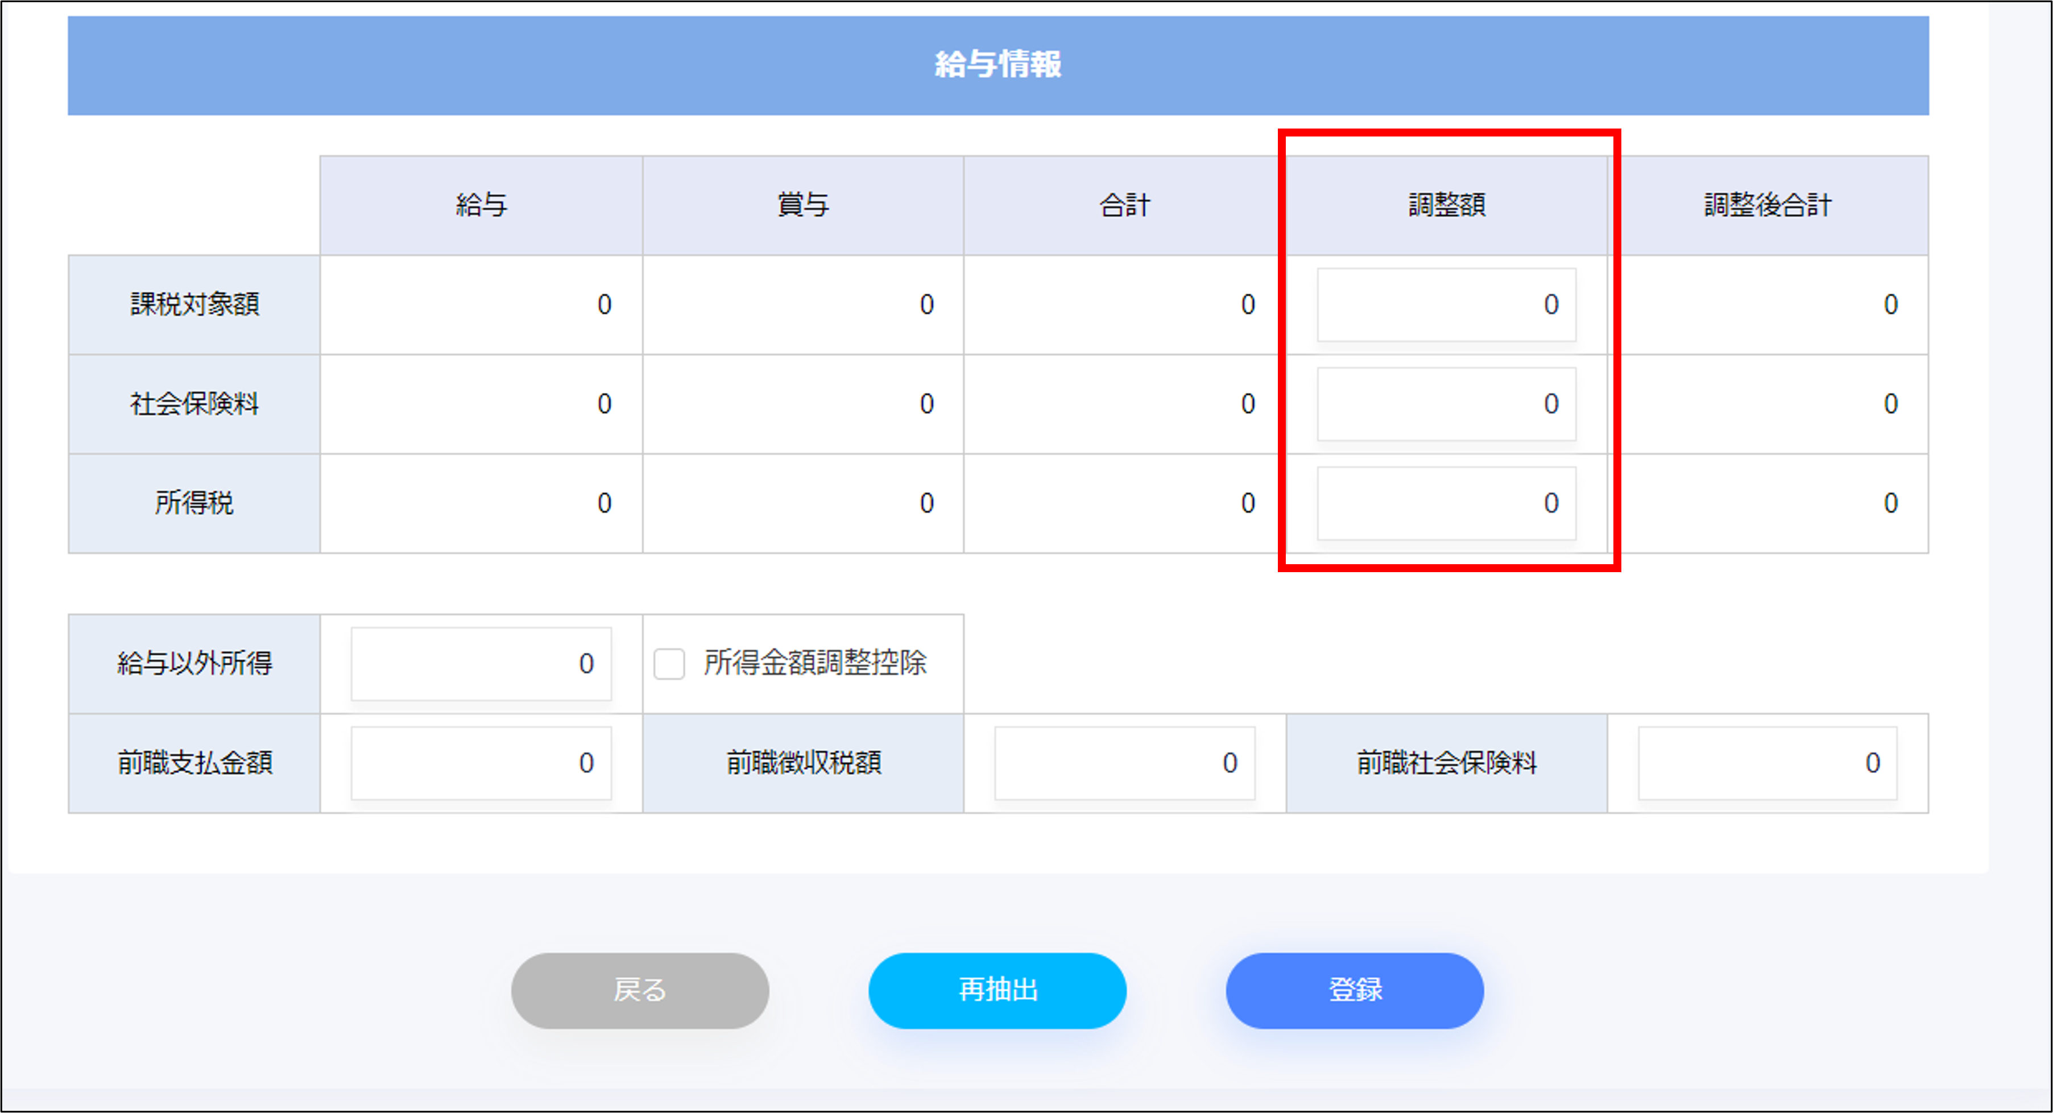
Task: Click the 所得税 row label
Action: 194,503
